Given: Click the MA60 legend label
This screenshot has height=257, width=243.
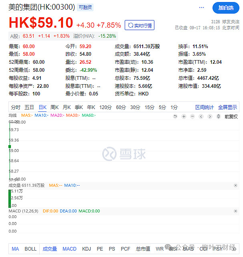Looking at the screenshot, I should click(89, 115).
